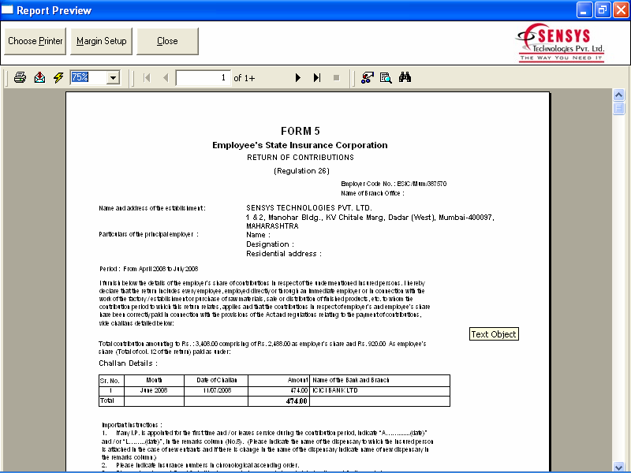Viewport: 631px width, 473px height.
Task: Click the Export report icon
Action: 39,77
